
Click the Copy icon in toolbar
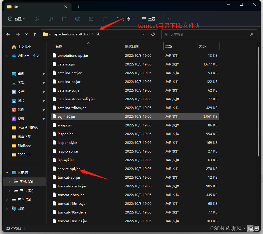coord(51,19)
